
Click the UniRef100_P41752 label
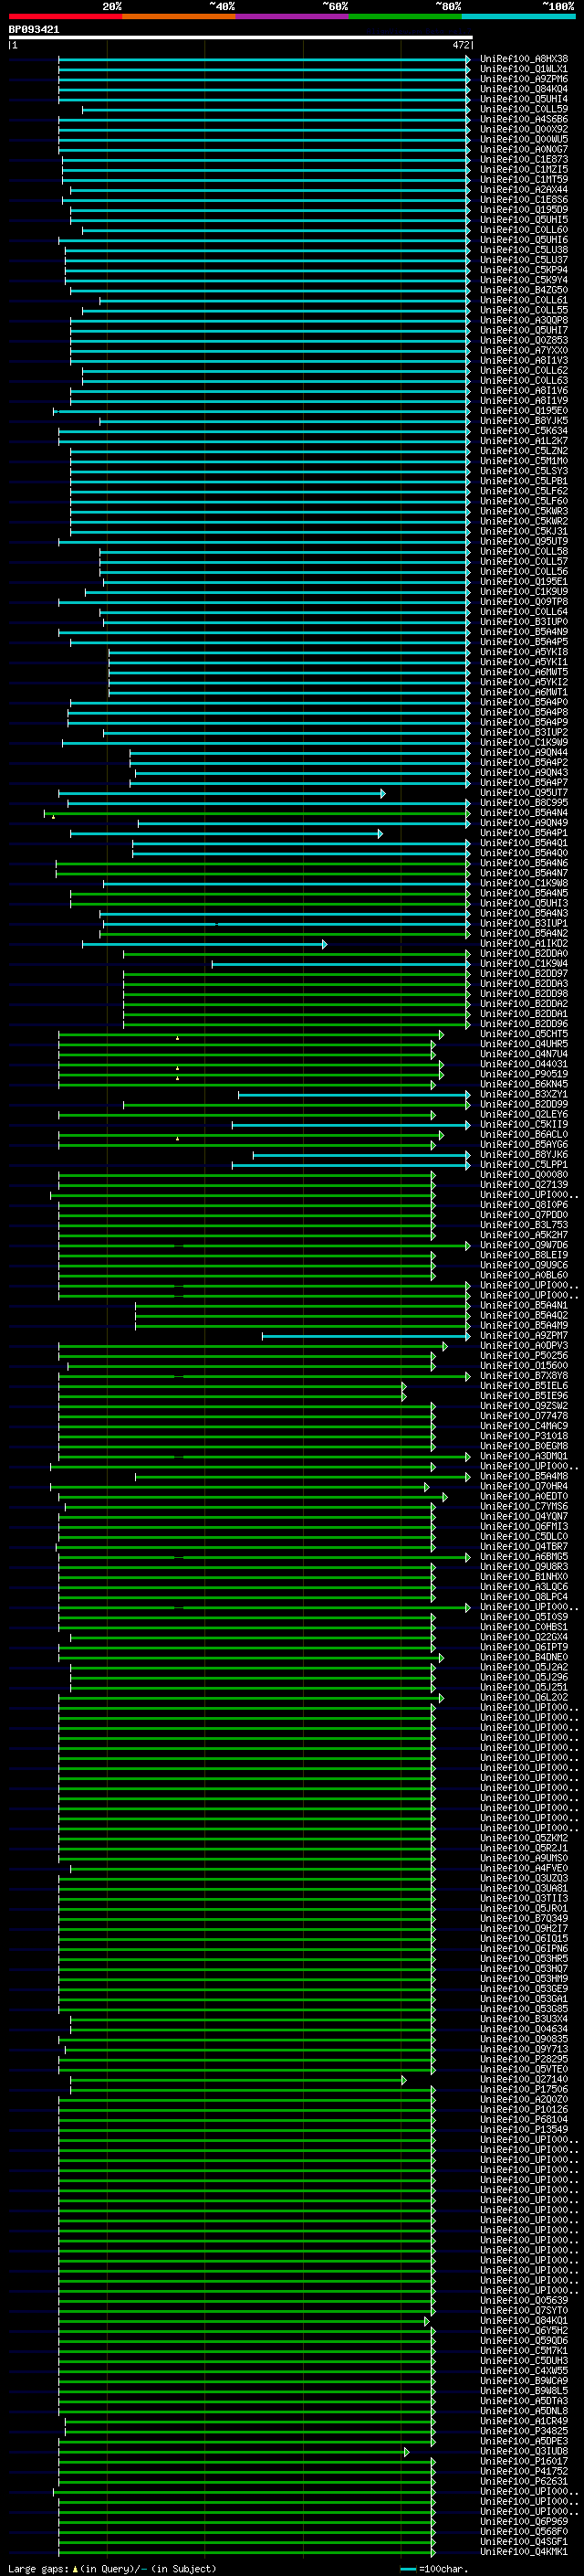coord(524,2471)
